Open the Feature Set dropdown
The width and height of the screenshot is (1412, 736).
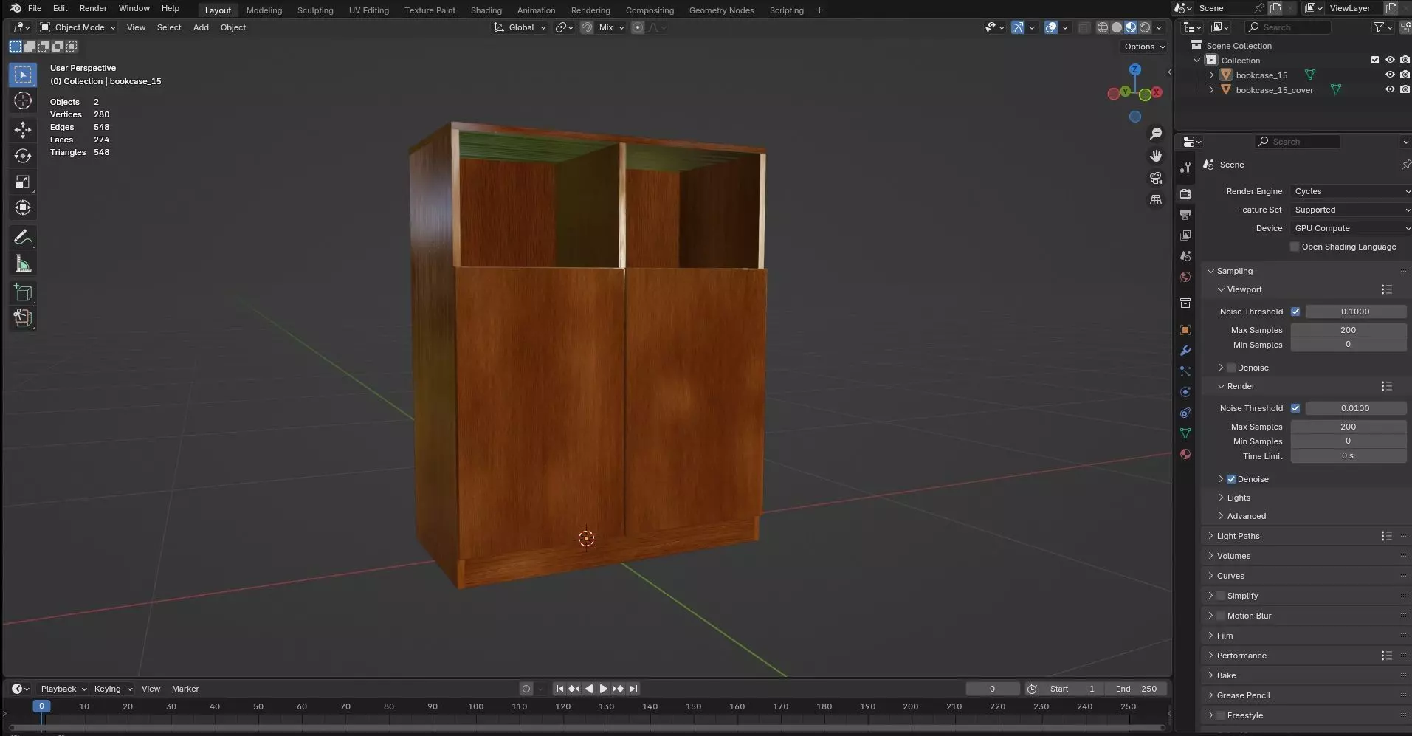pos(1351,210)
